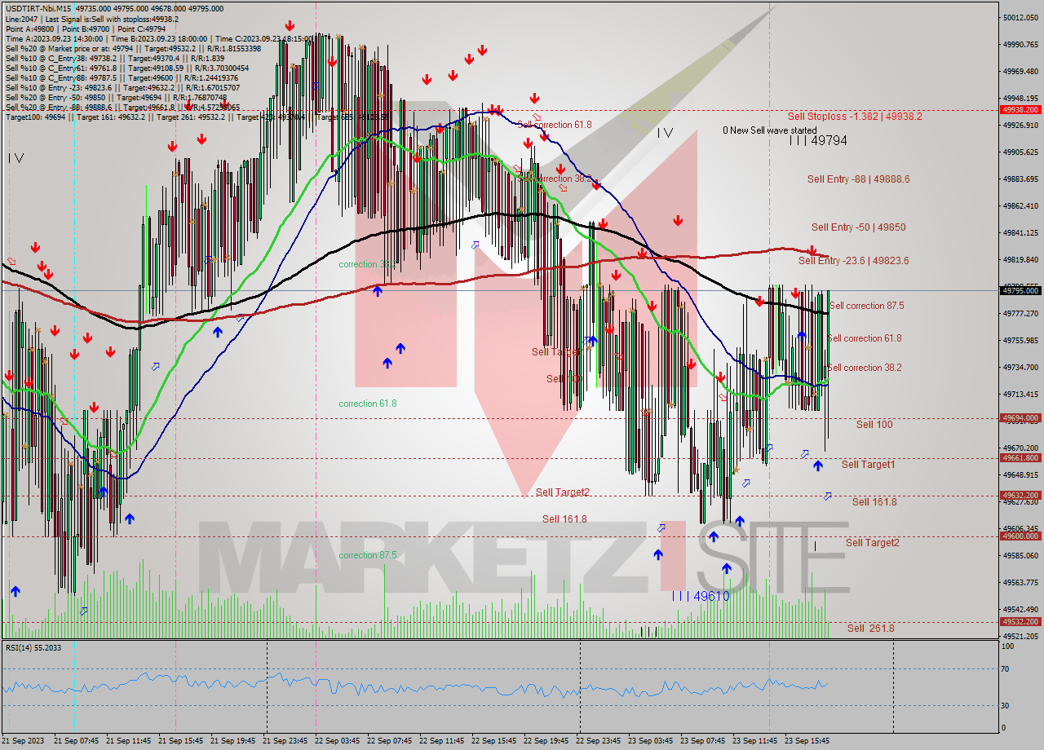Click the 'Sell 261.8' level label
This screenshot has width=1044, height=750.
[x=870, y=629]
